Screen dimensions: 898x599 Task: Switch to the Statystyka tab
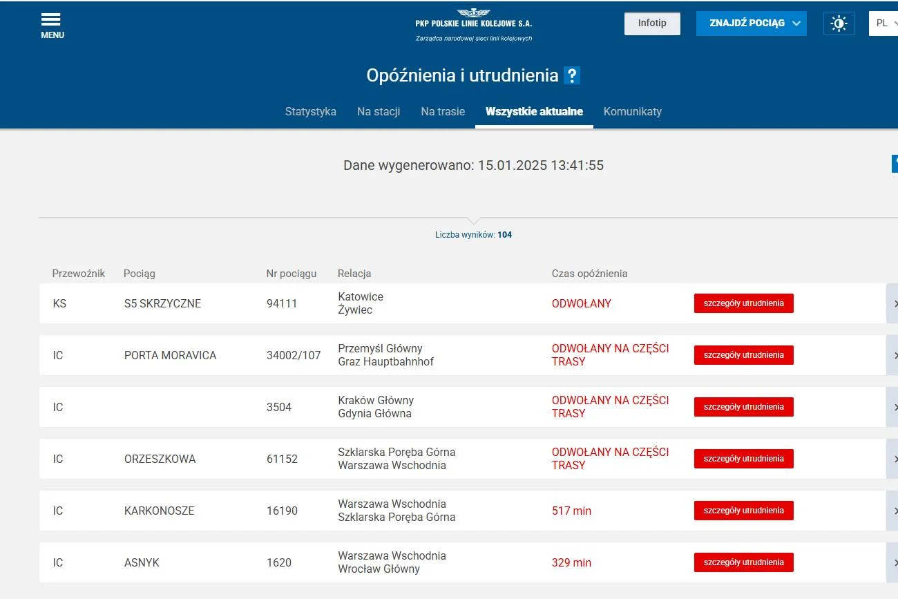[x=311, y=111]
